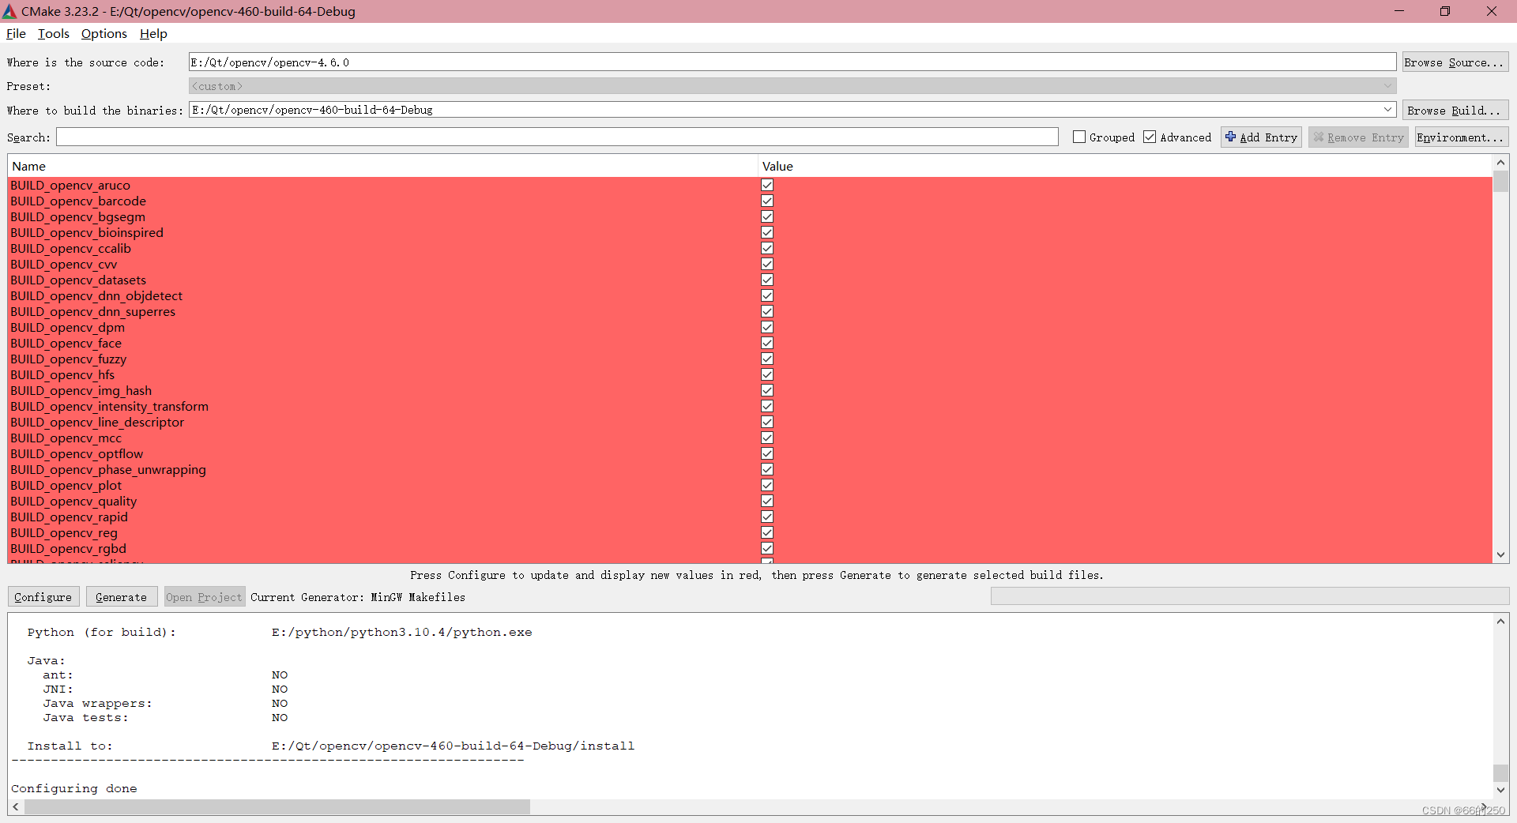Click the Open Project button
The height and width of the screenshot is (823, 1517).
[x=204, y=597]
